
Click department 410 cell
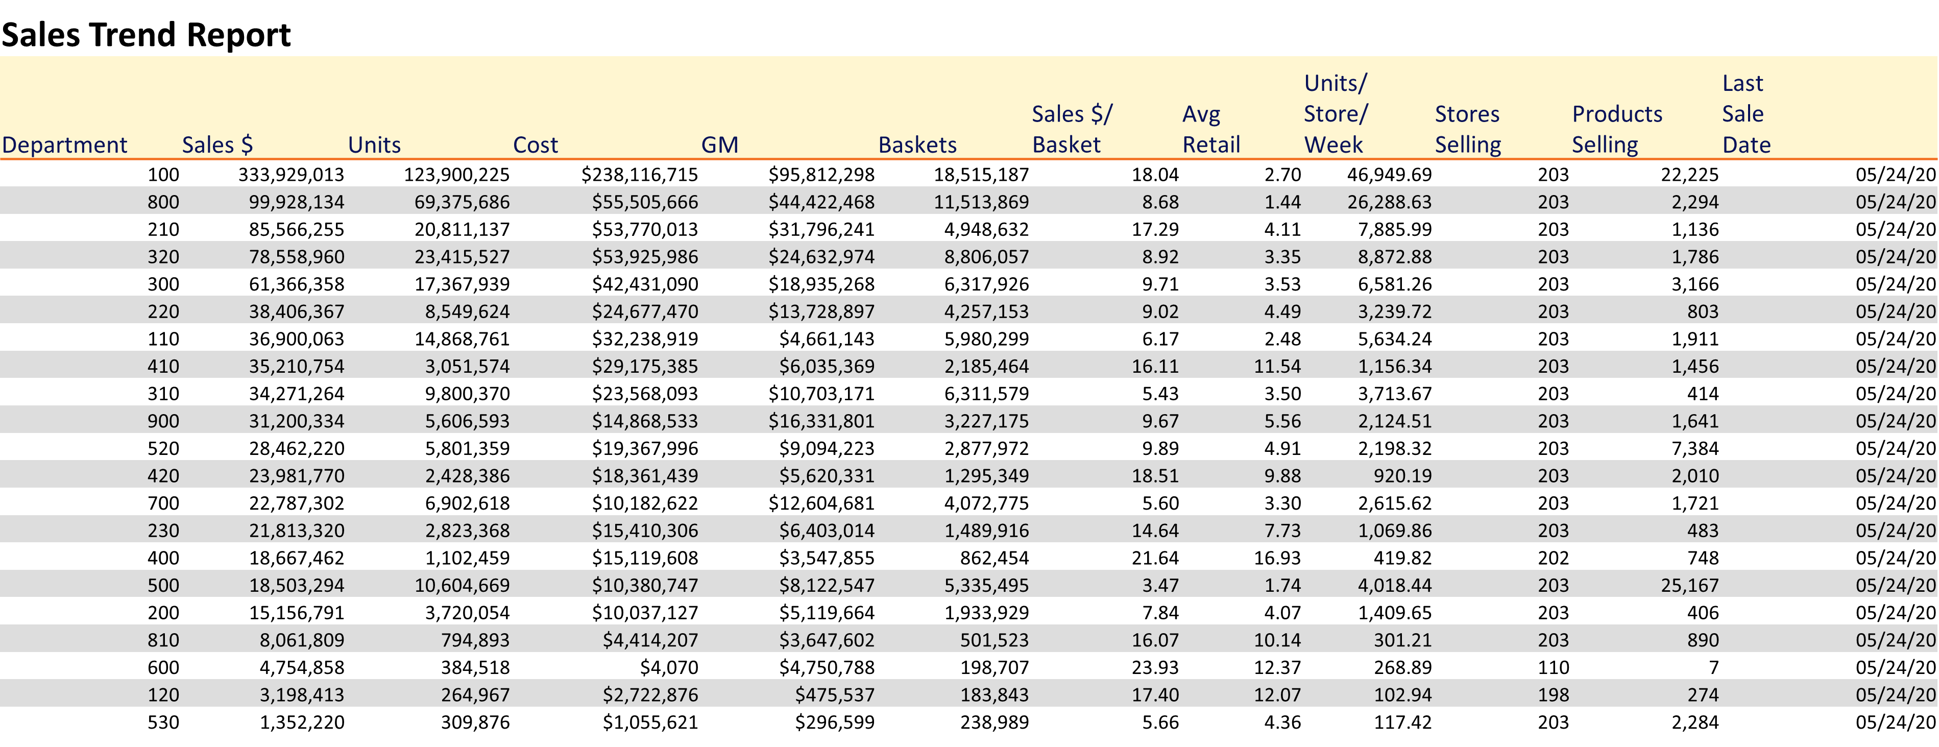pyautogui.click(x=163, y=367)
